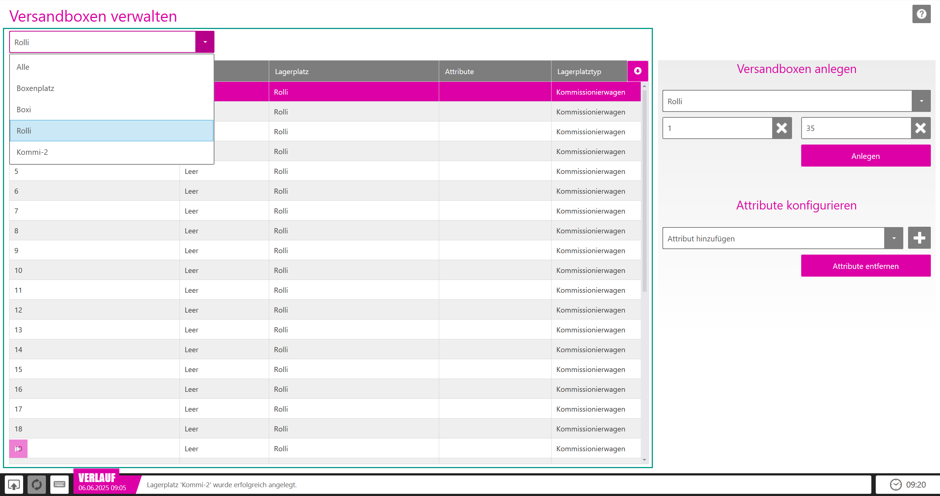Click the upload screen icon bottom left
This screenshot has height=496, width=940.
tap(14, 485)
